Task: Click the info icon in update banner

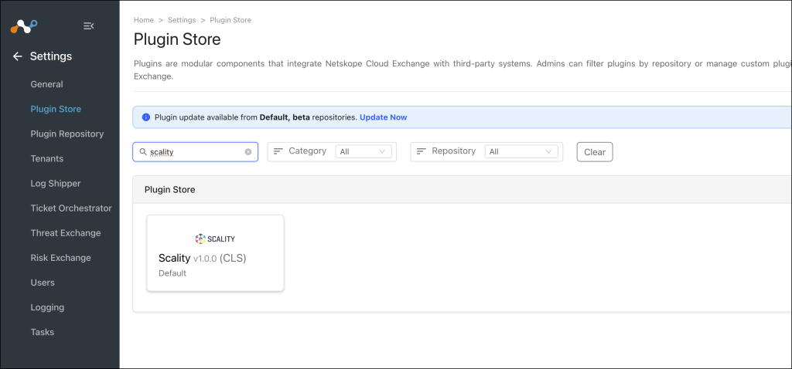Action: pos(146,117)
